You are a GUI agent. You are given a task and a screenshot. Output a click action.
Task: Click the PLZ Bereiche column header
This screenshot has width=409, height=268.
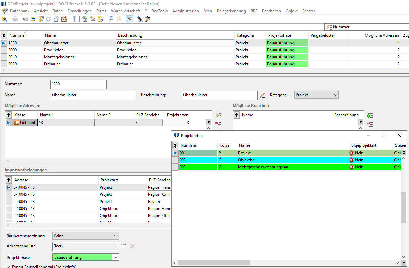(x=148, y=115)
